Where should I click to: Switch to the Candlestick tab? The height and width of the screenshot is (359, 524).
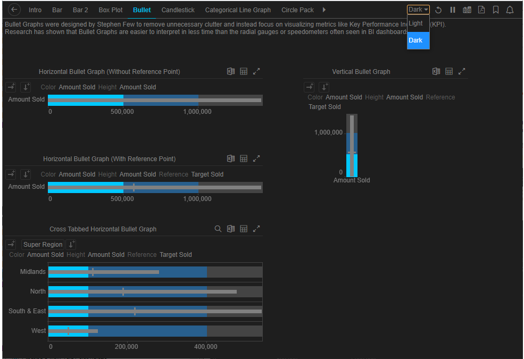click(x=178, y=10)
